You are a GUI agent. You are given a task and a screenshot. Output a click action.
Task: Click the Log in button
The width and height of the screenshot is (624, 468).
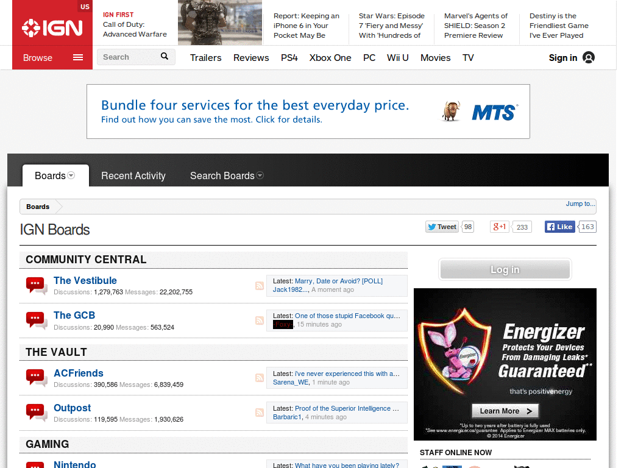(505, 269)
